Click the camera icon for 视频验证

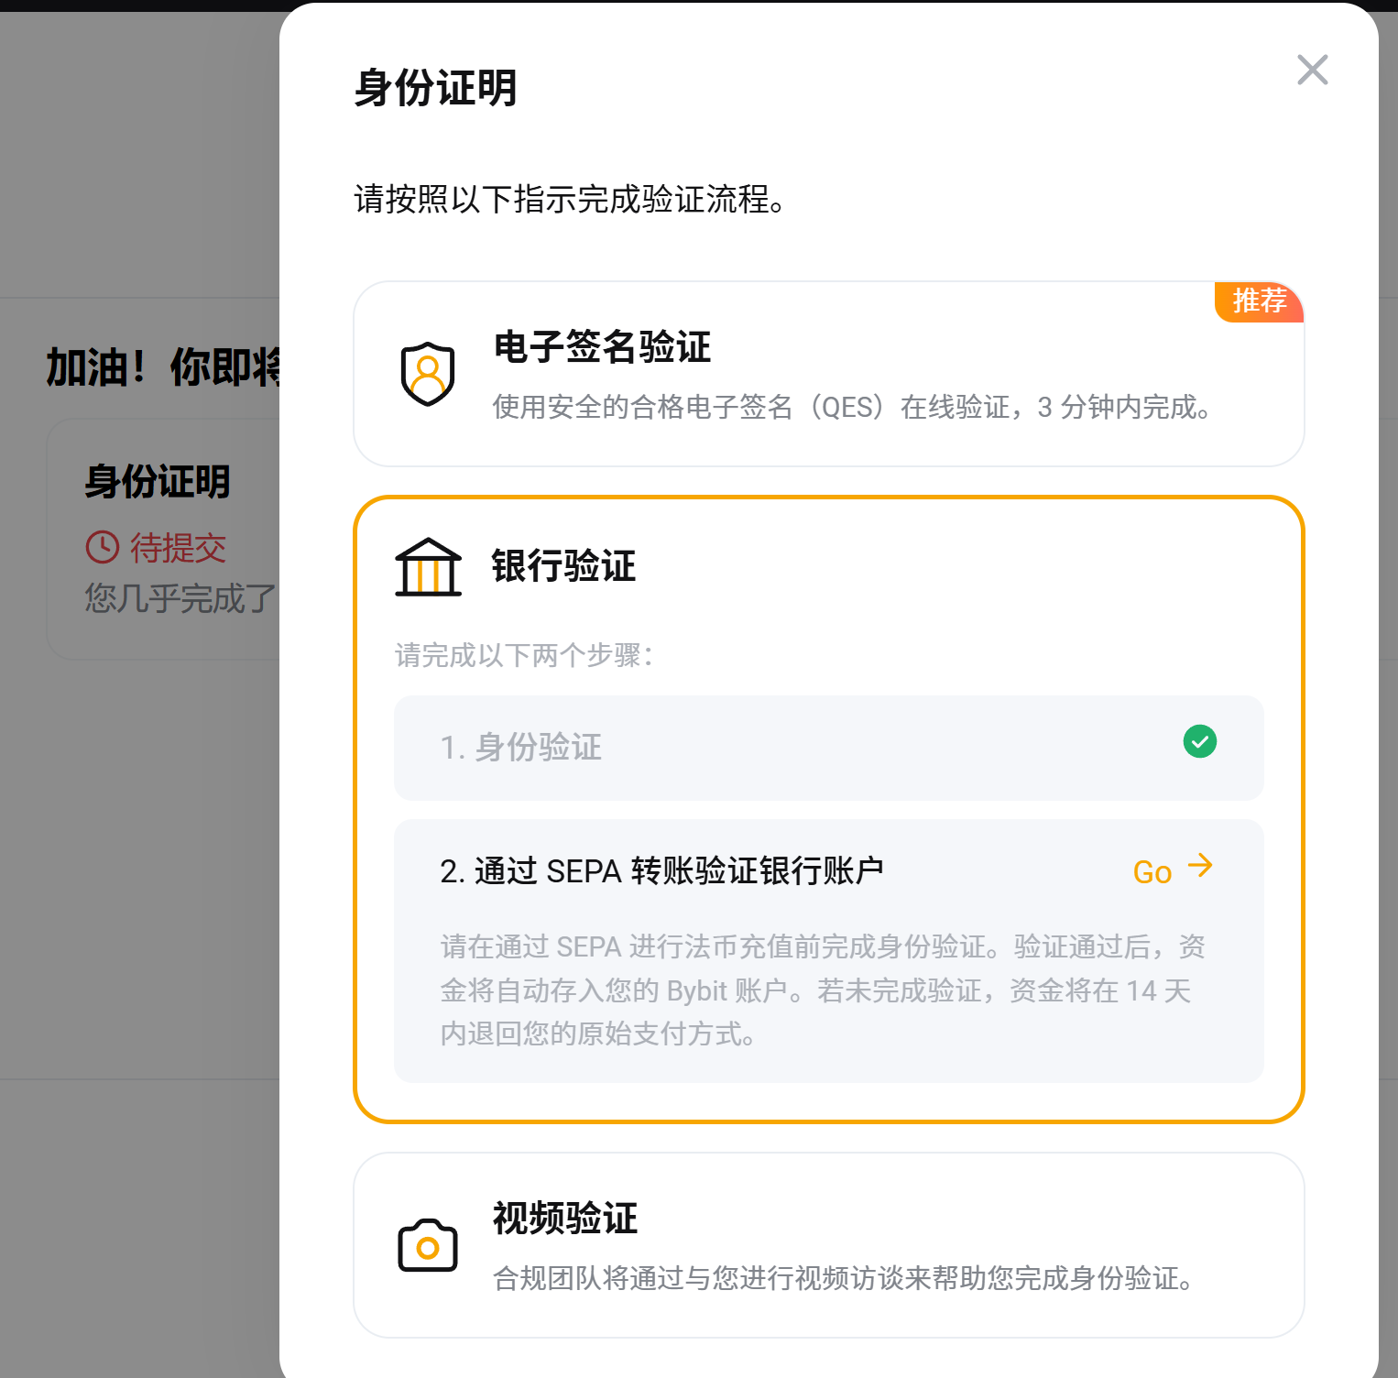pyautogui.click(x=428, y=1245)
